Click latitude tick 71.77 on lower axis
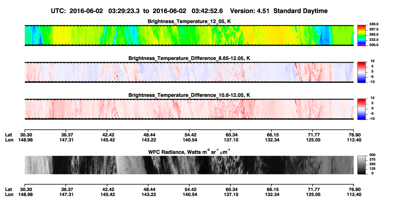Screen dimensions: 393x201 tap(313, 189)
